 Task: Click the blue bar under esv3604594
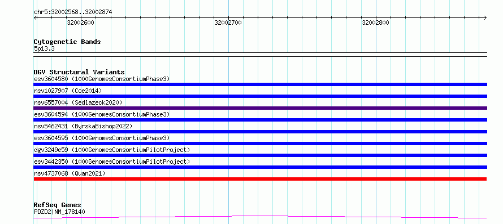(260, 120)
